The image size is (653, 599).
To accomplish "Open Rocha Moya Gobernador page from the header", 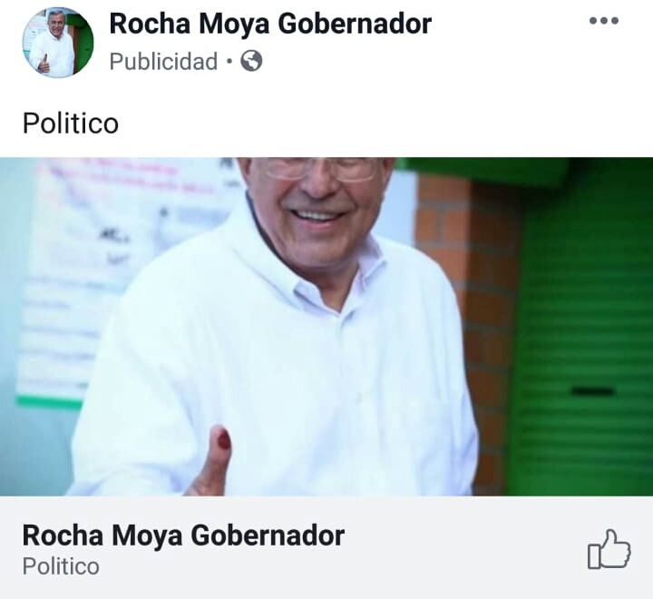I will point(270,24).
